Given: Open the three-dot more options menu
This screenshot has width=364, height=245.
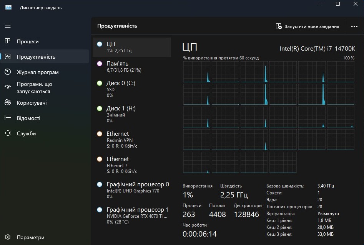Looking at the screenshot, I should pyautogui.click(x=354, y=26).
